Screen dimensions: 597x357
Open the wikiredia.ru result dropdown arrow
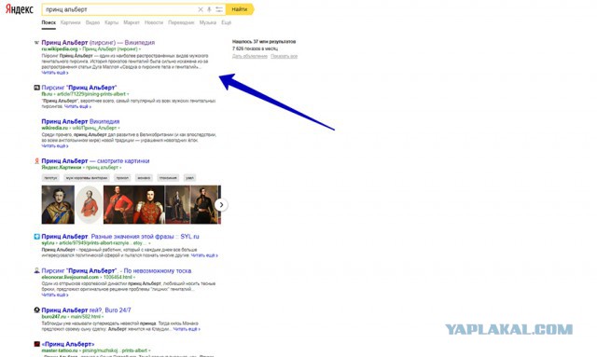pyautogui.click(x=118, y=129)
